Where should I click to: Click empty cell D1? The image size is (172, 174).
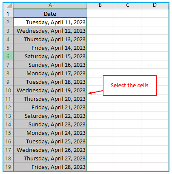(155, 14)
